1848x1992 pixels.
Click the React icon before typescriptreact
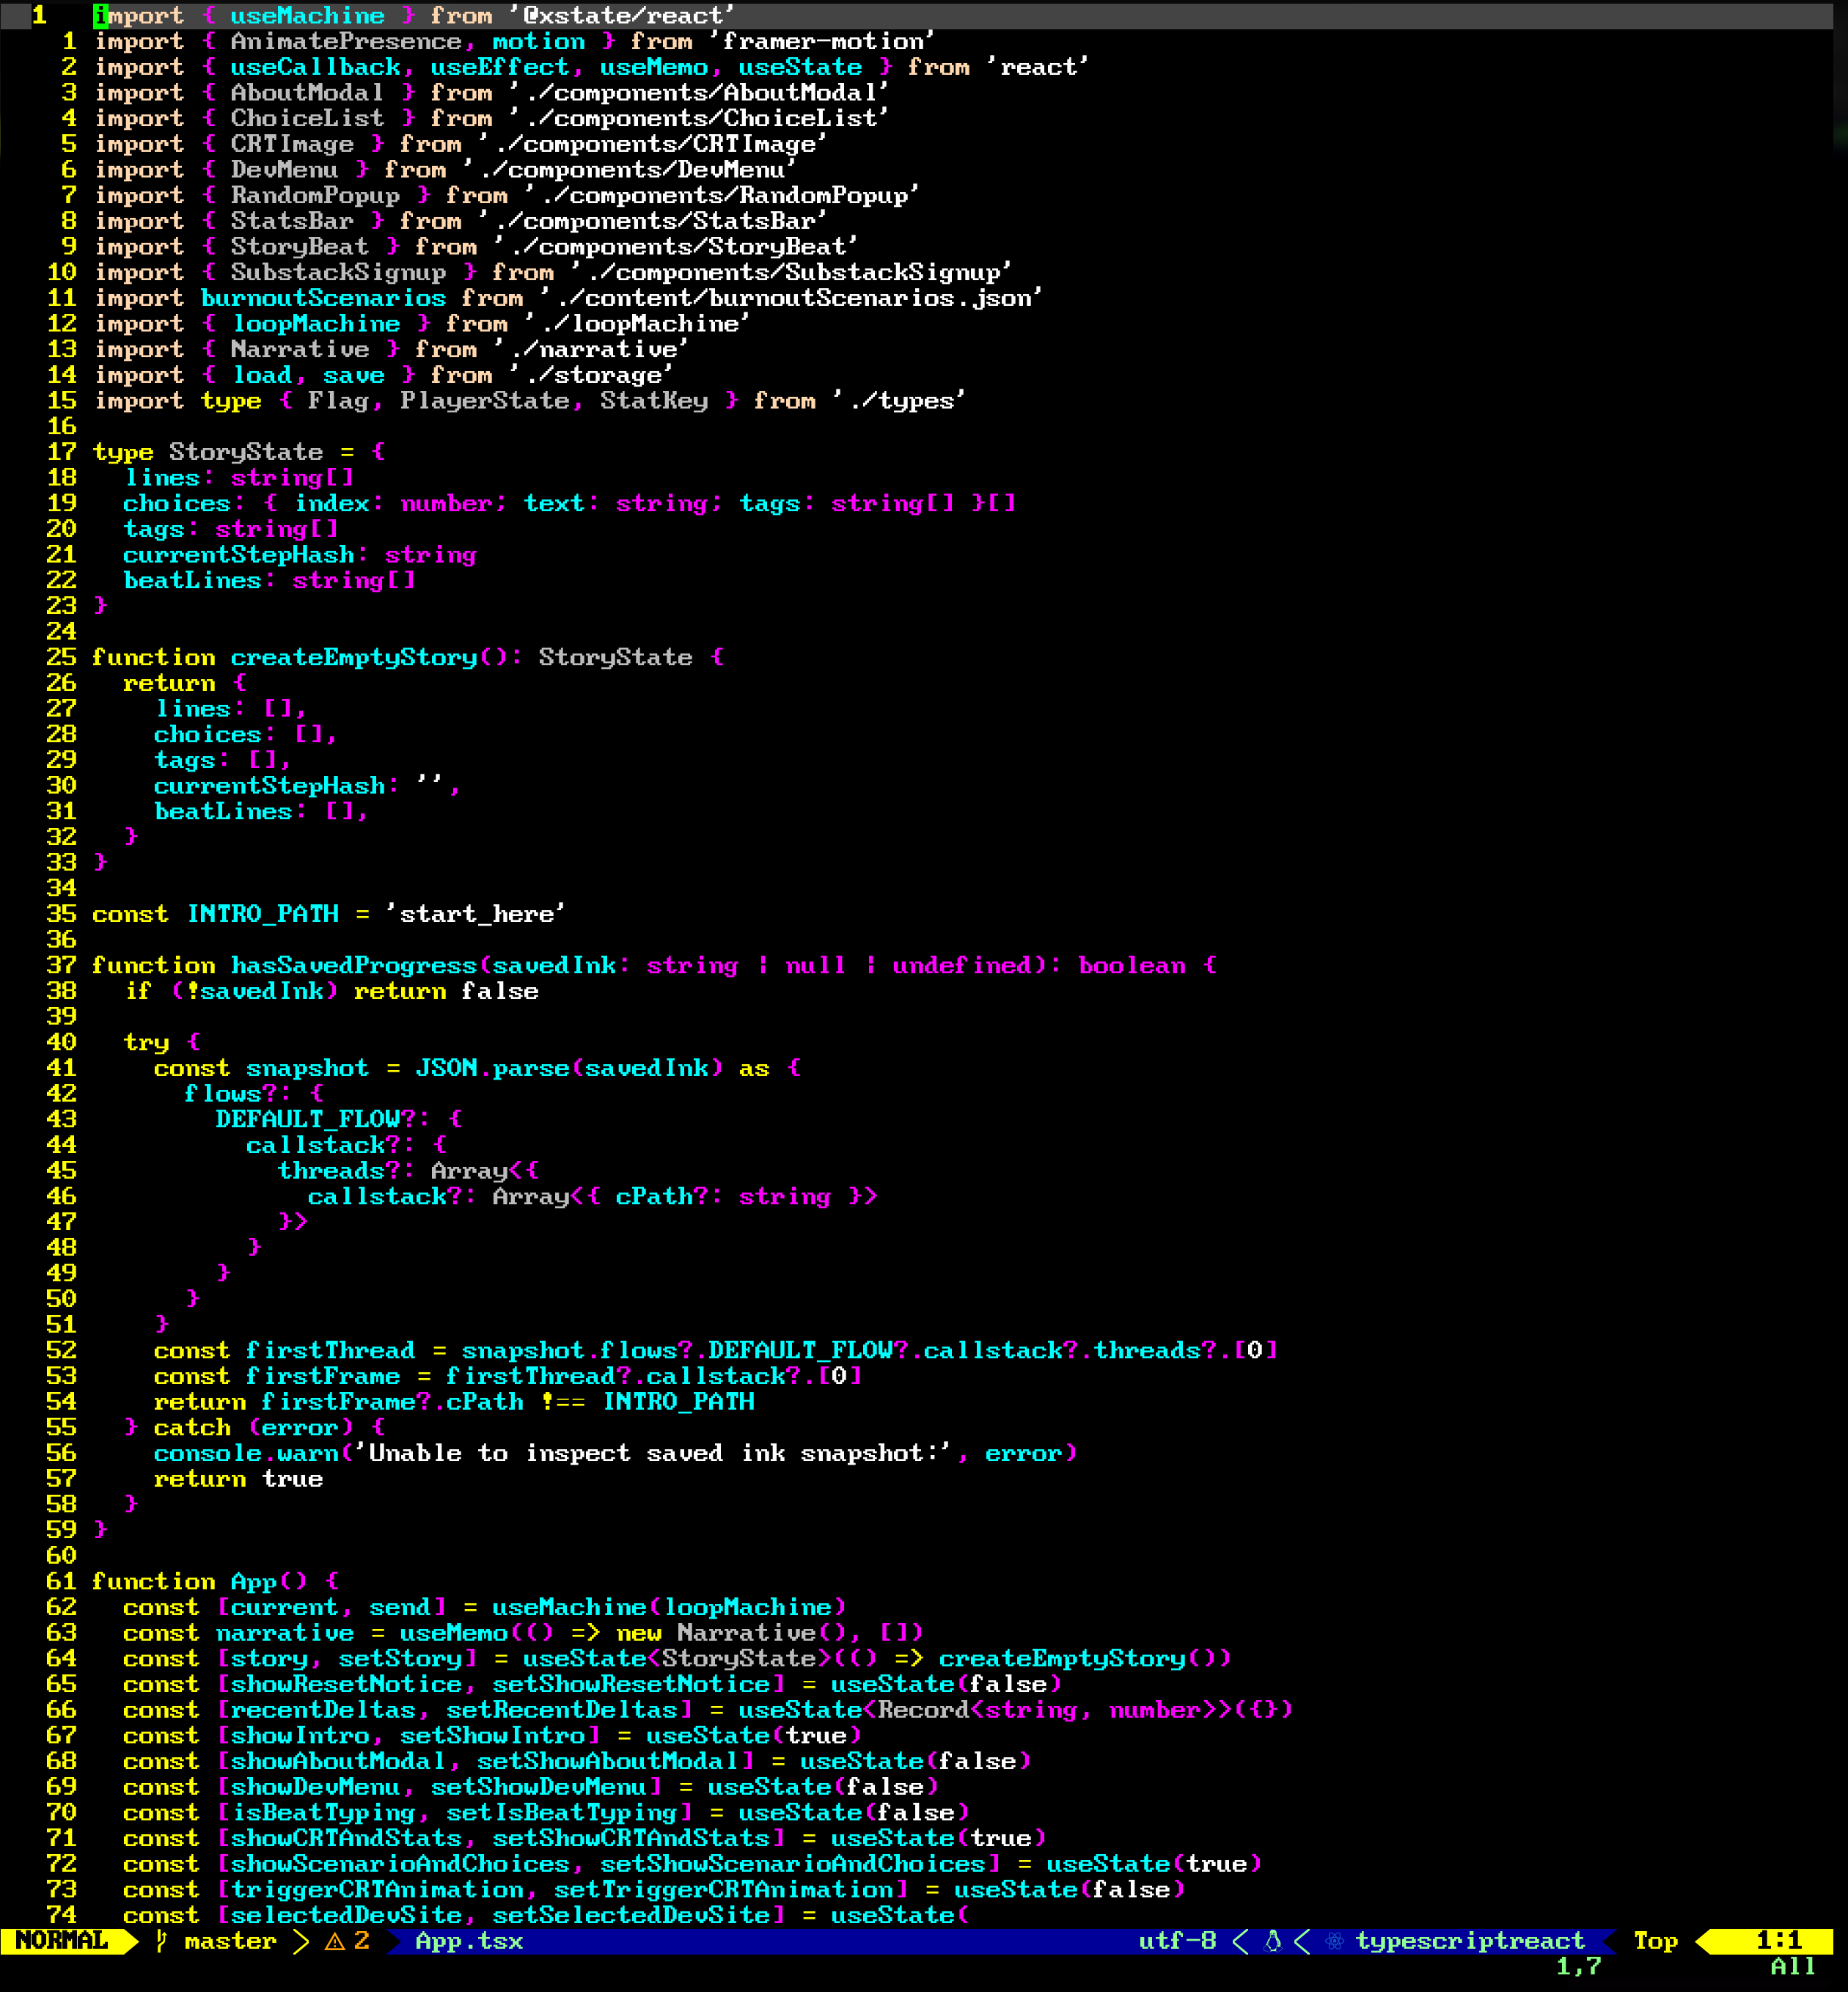[x=1334, y=1941]
